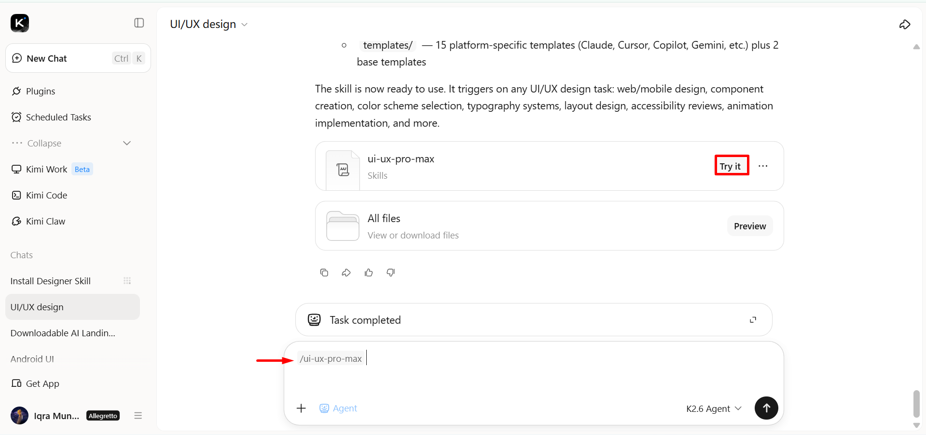
Task: Open the K2.6 Agent model dropdown
Action: 714,409
